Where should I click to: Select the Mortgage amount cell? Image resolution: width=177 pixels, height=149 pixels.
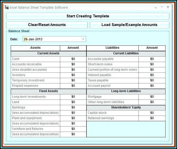pyautogui.click(x=152, y=97)
